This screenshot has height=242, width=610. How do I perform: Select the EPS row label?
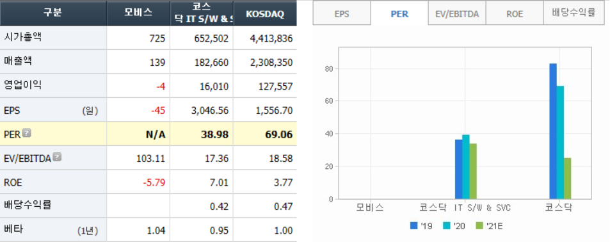pos(12,111)
